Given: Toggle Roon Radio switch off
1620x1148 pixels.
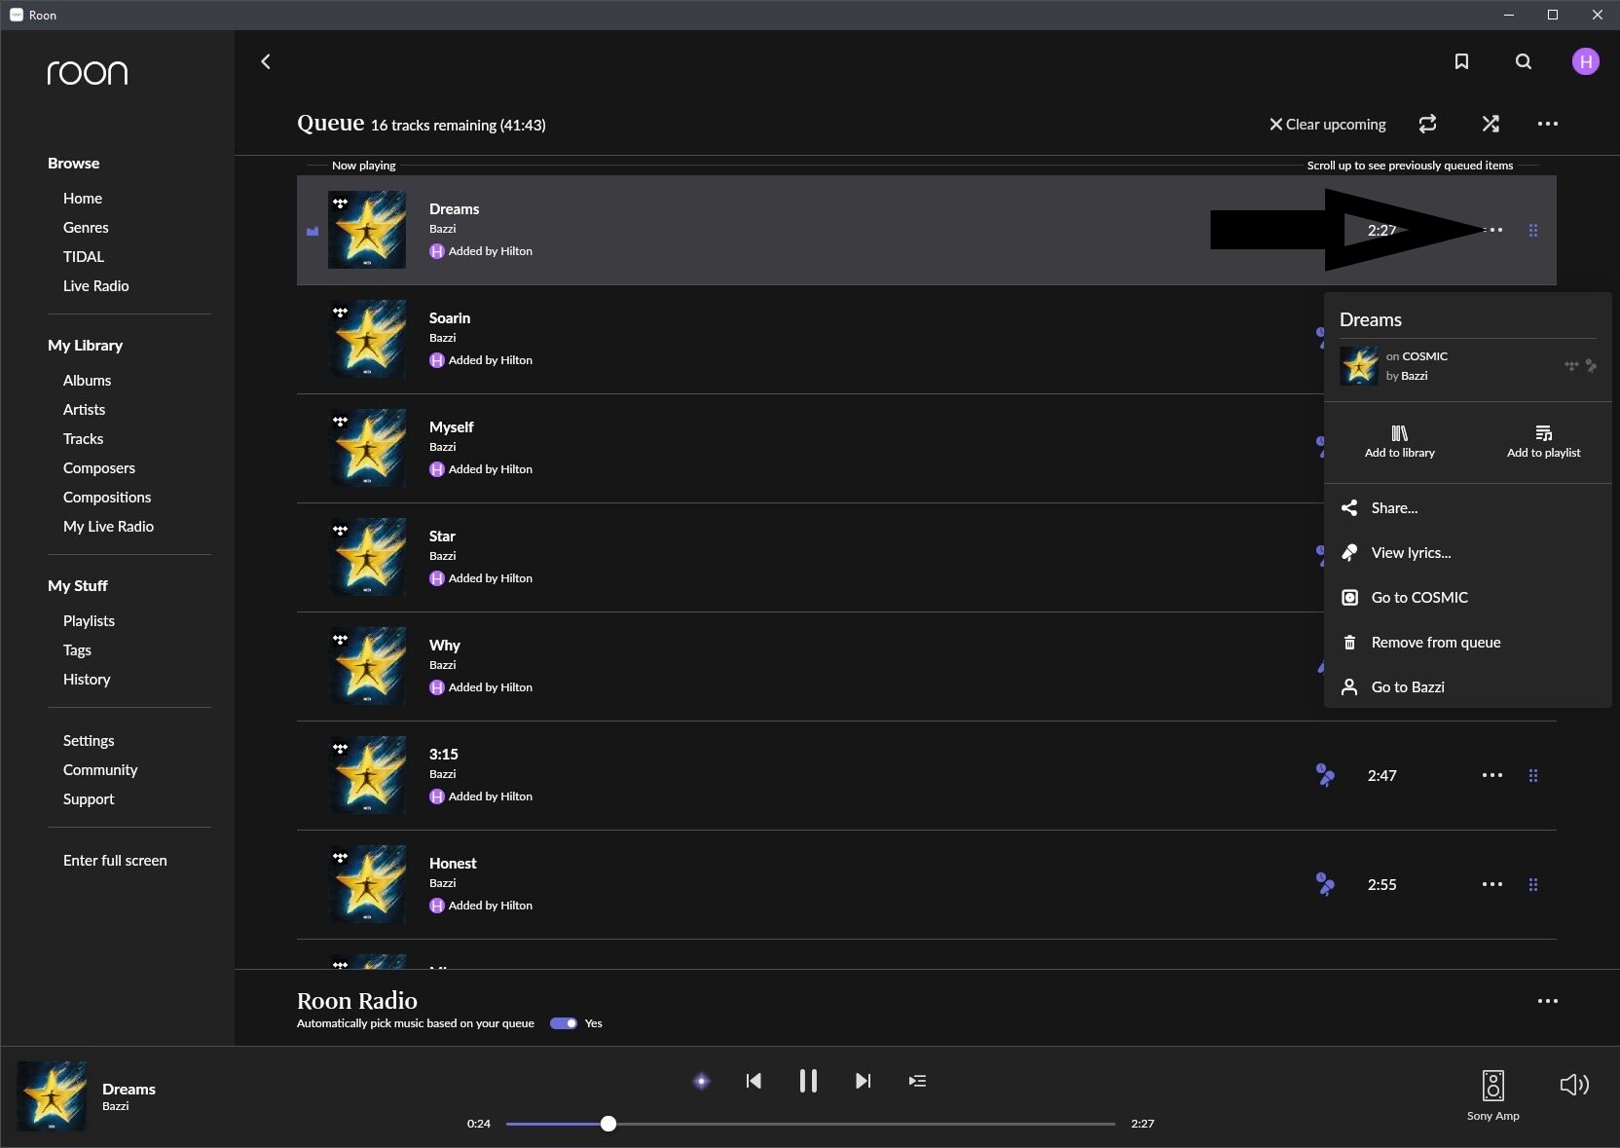Looking at the screenshot, I should (x=564, y=1023).
